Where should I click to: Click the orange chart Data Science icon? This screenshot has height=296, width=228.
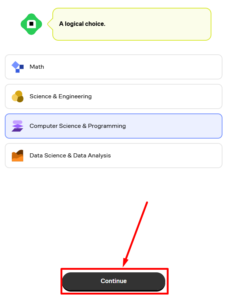17,156
